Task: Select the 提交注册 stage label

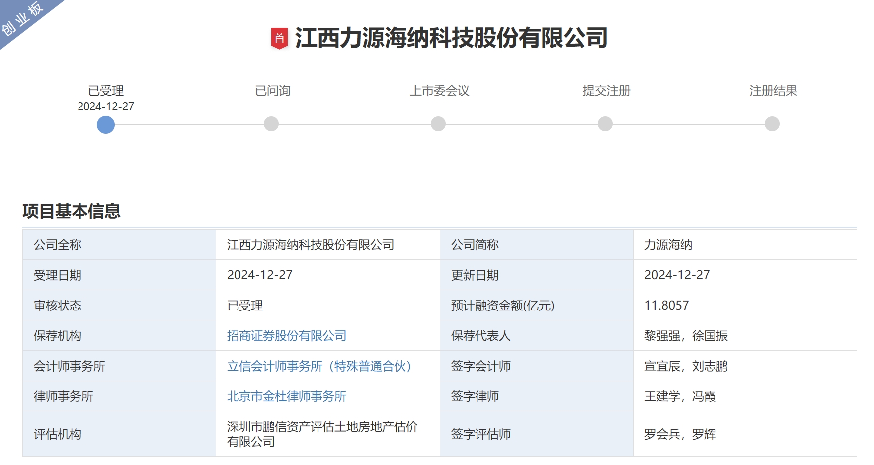Action: click(604, 91)
